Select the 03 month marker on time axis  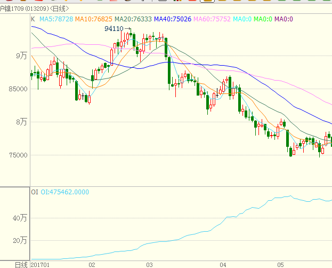[x=149, y=264]
